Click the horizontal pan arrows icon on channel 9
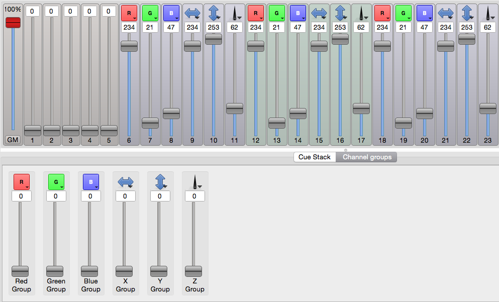Image resolution: width=499 pixels, height=302 pixels. [x=192, y=13]
